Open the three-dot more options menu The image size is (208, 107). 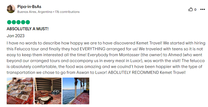coord(202,9)
